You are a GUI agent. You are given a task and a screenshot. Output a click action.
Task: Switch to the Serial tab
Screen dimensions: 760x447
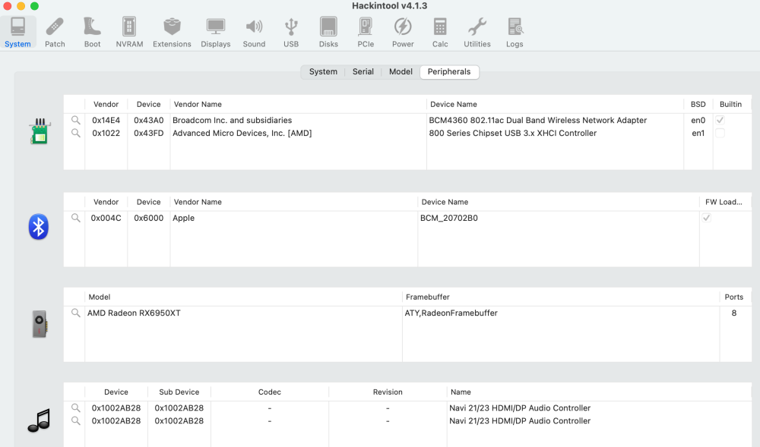[x=363, y=71]
